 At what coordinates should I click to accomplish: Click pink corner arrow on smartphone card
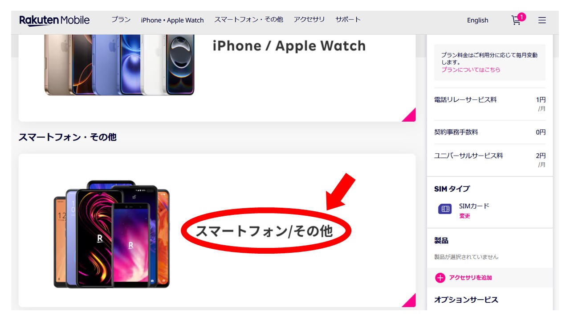409,300
